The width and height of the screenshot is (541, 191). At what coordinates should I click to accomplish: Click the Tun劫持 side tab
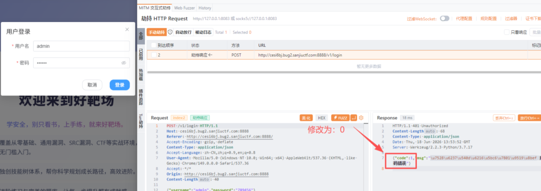(141, 121)
